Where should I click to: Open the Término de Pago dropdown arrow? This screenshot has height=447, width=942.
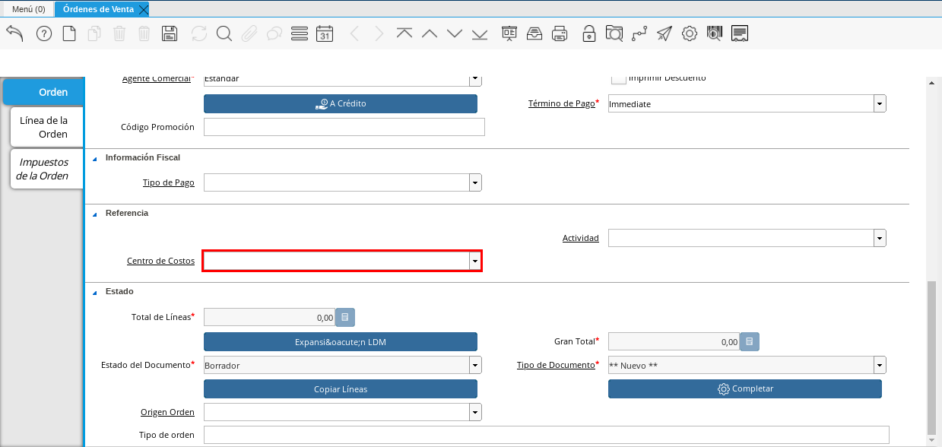pos(880,103)
